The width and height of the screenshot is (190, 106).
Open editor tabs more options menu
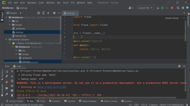(x=184, y=13)
